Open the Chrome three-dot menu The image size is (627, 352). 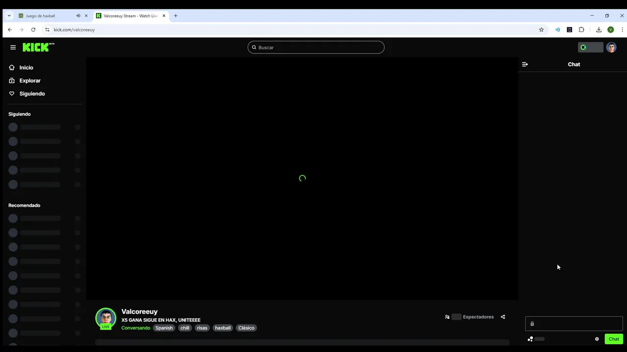[x=622, y=30]
